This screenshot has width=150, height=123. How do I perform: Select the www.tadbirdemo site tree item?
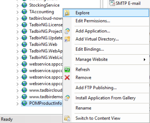coord(46,97)
